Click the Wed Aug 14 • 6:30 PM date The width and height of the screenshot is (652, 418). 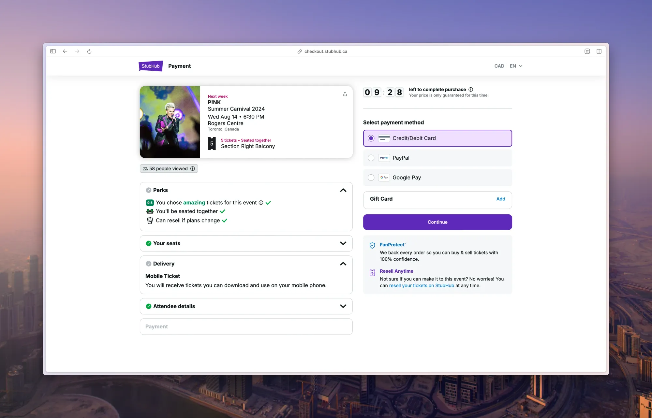(x=236, y=117)
